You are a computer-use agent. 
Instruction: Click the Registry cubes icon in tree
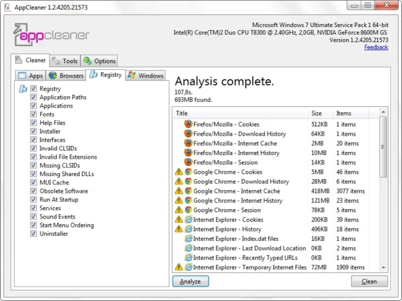tap(23, 89)
